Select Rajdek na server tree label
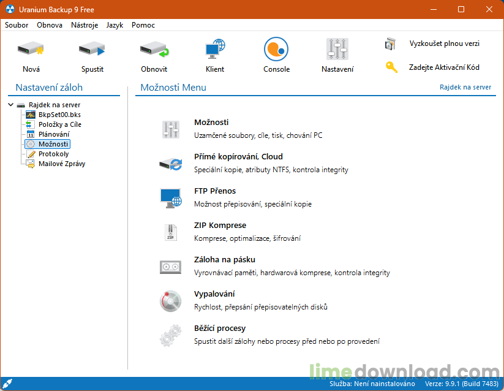The width and height of the screenshot is (504, 391). tap(55, 105)
